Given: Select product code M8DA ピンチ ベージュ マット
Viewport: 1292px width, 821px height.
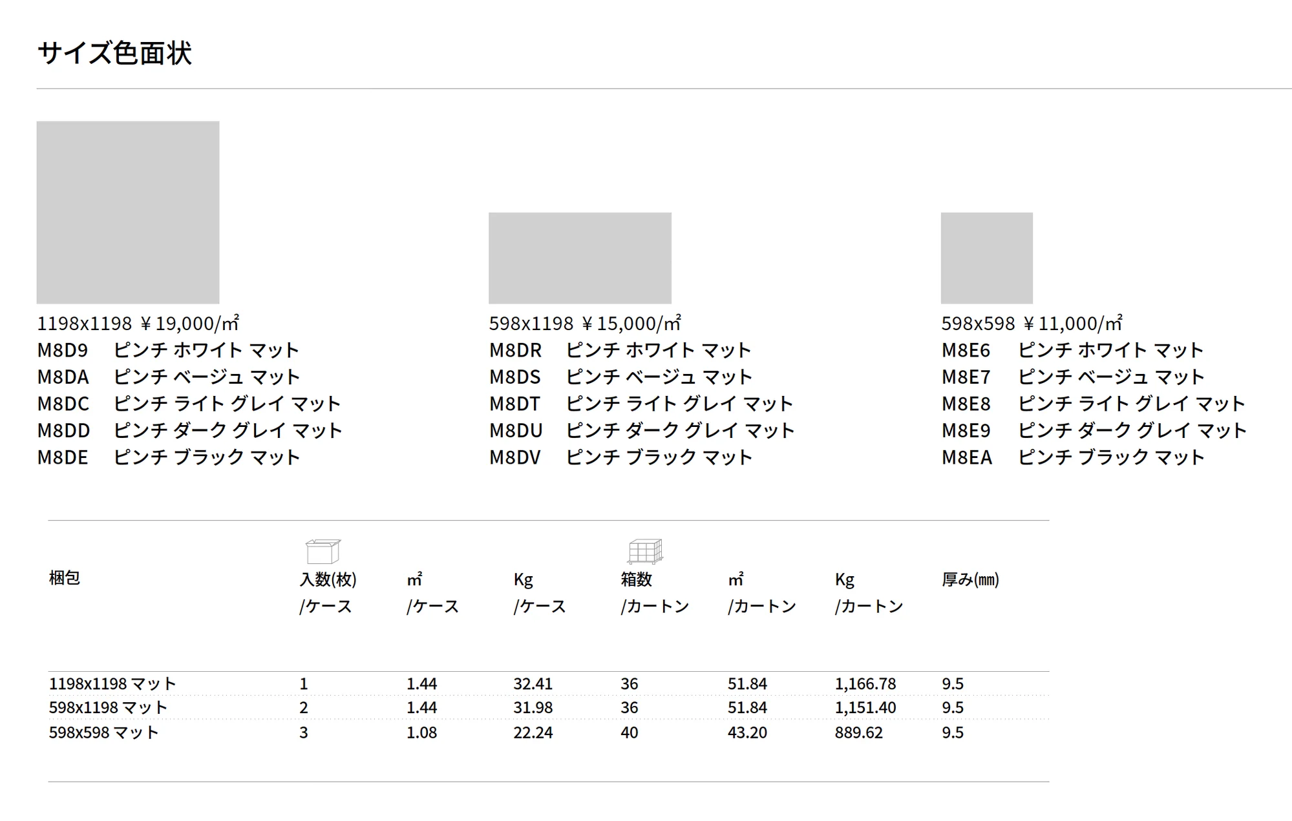Looking at the screenshot, I should (169, 377).
